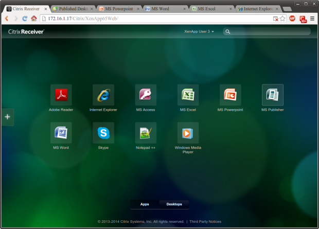This screenshot has height=229, width=319.
Task: Open the MS Word app icon
Action: [x=61, y=133]
